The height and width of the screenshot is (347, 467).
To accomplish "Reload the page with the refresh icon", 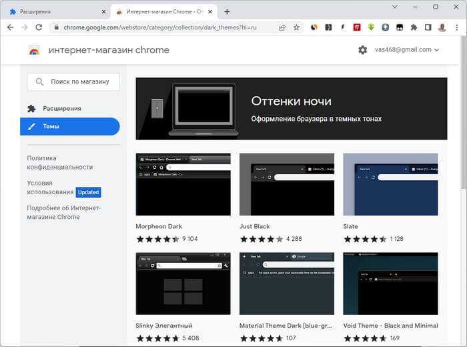I will point(39,27).
